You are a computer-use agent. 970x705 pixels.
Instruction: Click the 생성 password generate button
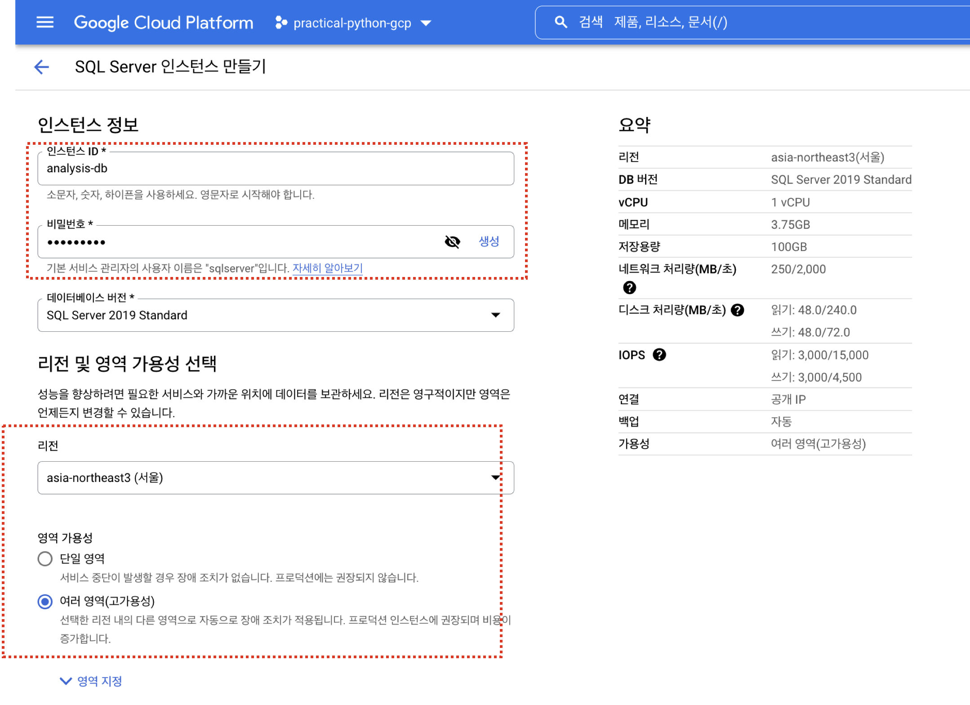[x=489, y=242]
